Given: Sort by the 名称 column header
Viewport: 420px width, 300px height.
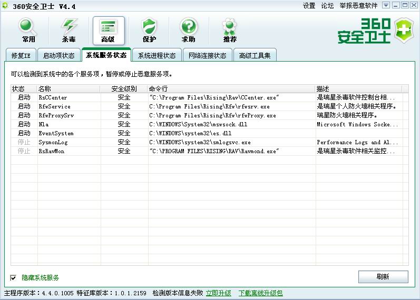Looking at the screenshot, I should (x=68, y=88).
